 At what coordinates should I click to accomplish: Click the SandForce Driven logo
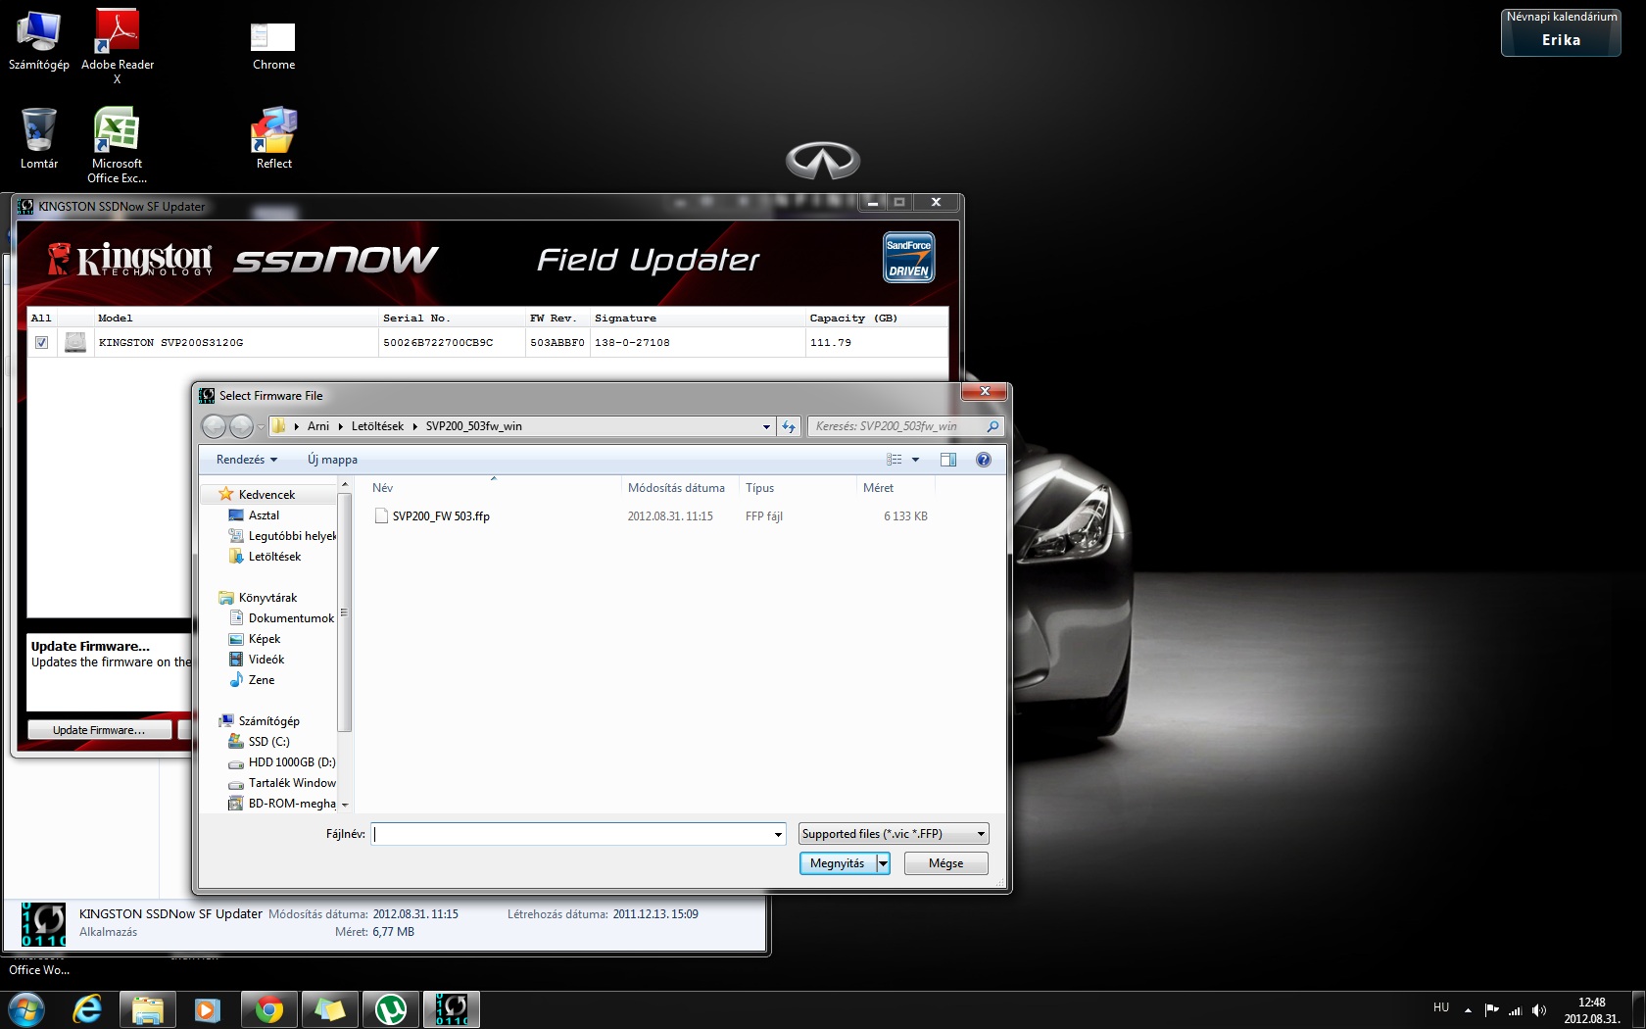pyautogui.click(x=908, y=258)
